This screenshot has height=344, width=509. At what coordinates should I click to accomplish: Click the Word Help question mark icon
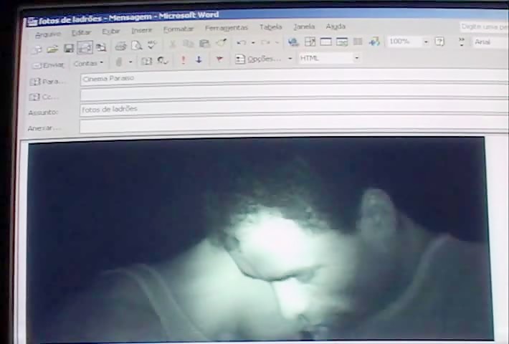click(x=440, y=42)
